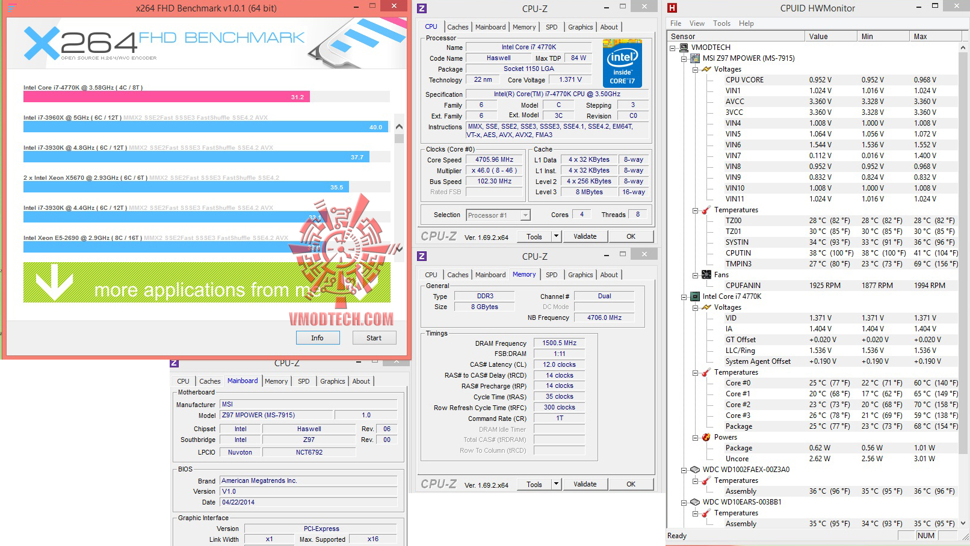Click the Info button in x264 benchmark
Screen dimensions: 970x546
tap(317, 338)
